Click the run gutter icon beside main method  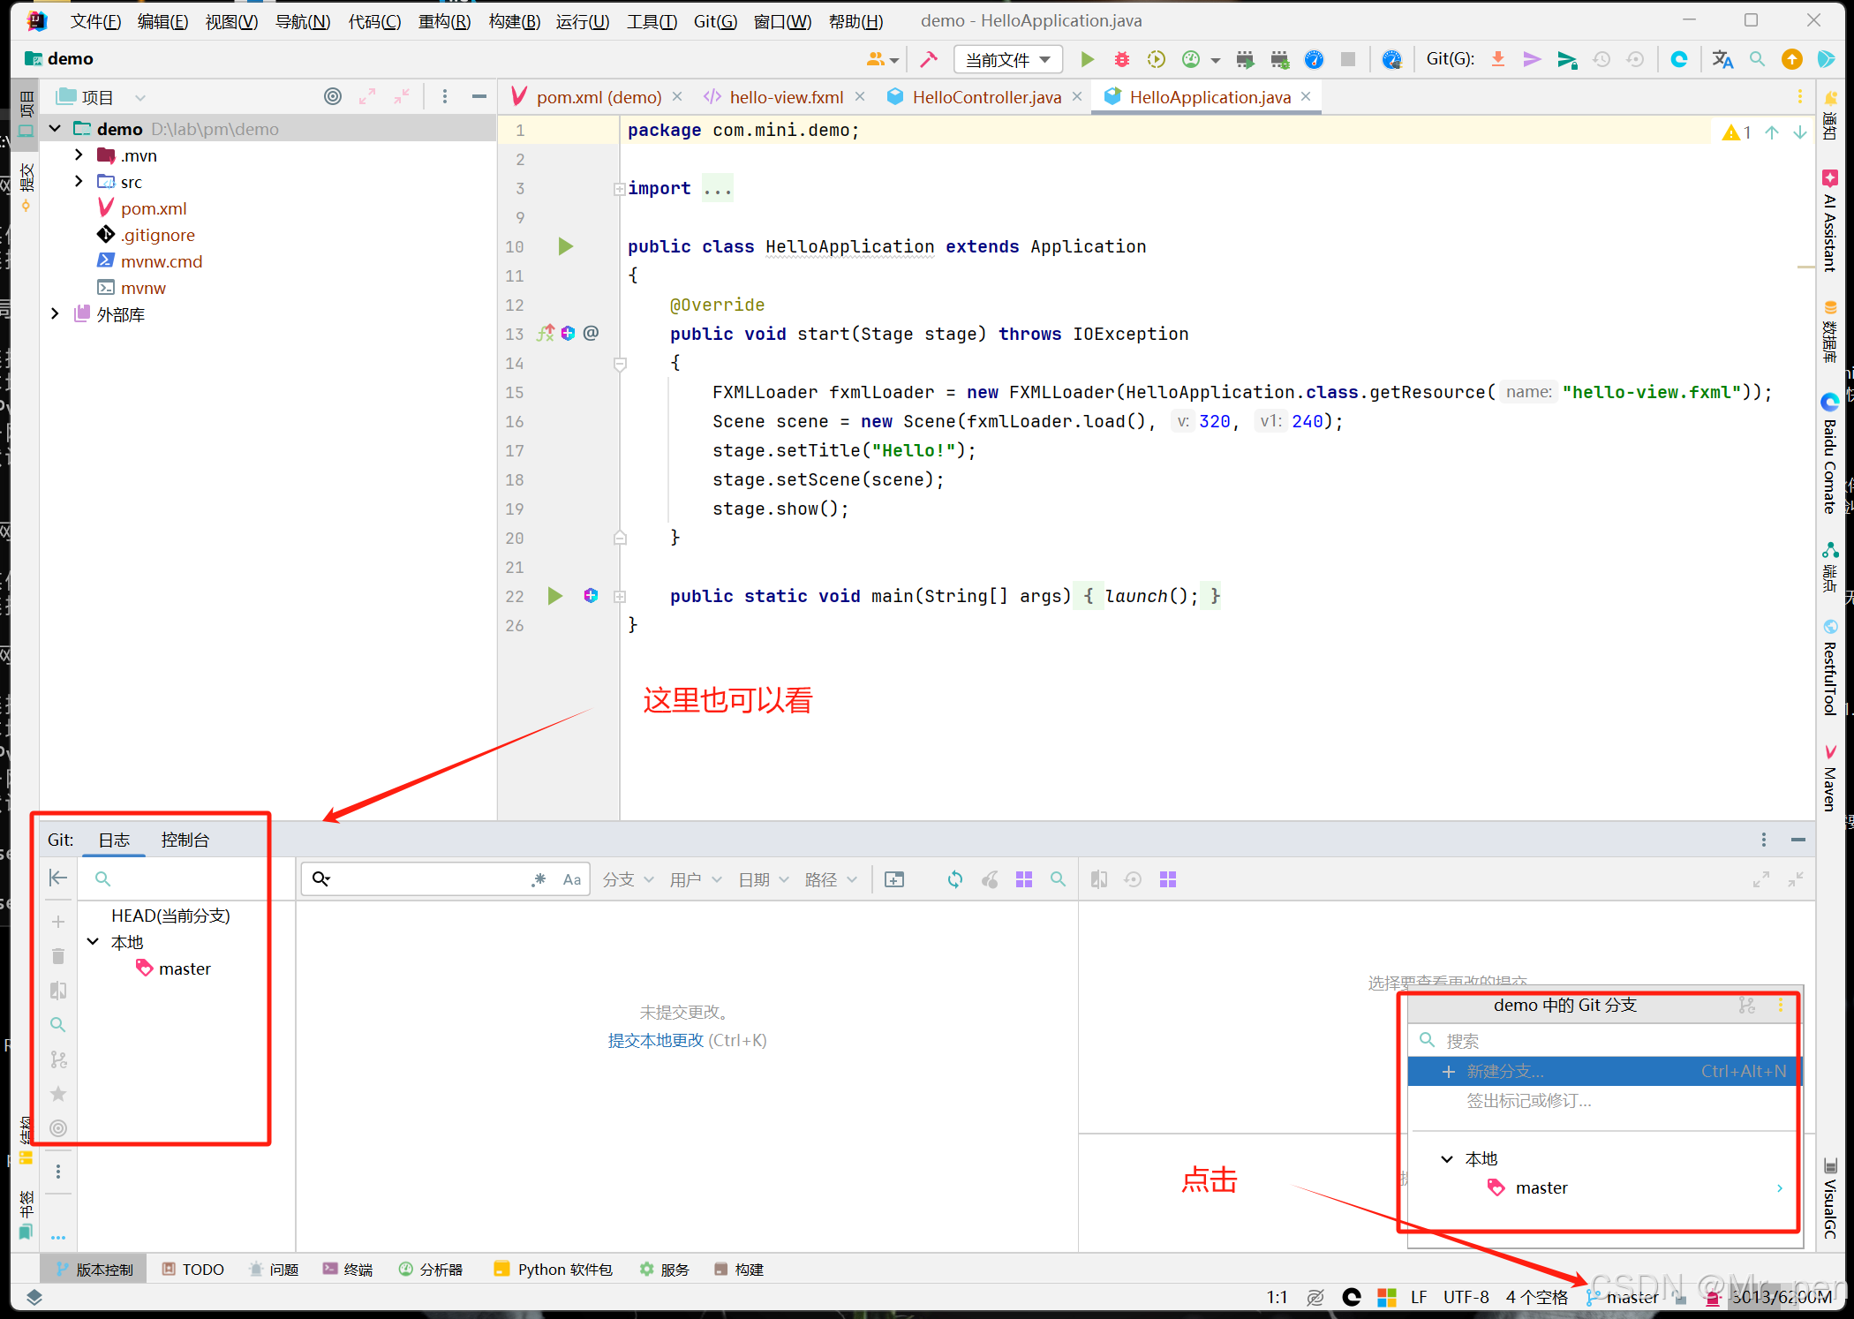pyautogui.click(x=554, y=596)
